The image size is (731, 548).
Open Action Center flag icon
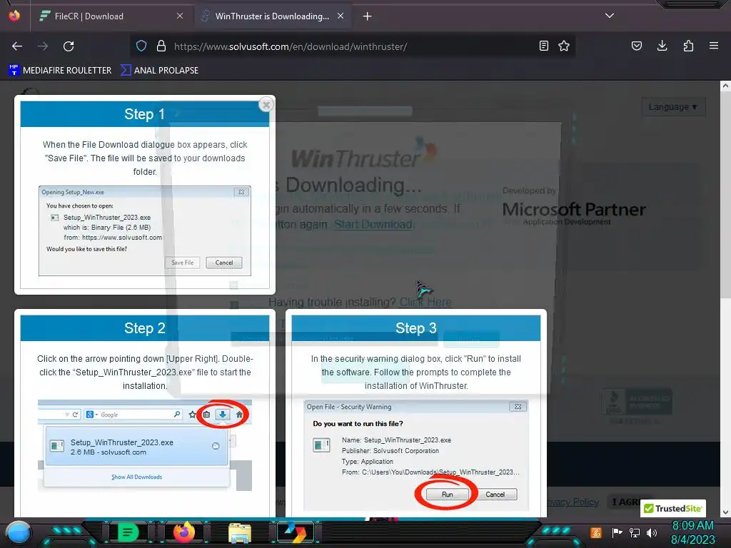(617, 532)
